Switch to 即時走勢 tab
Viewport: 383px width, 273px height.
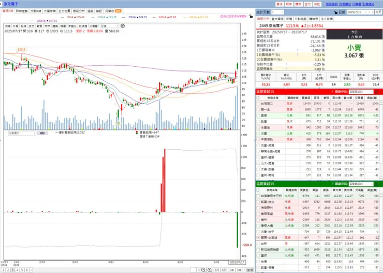point(22,11)
